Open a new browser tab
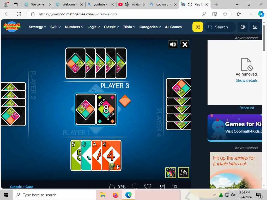Screen dimensions: 267x200 [216, 4]
